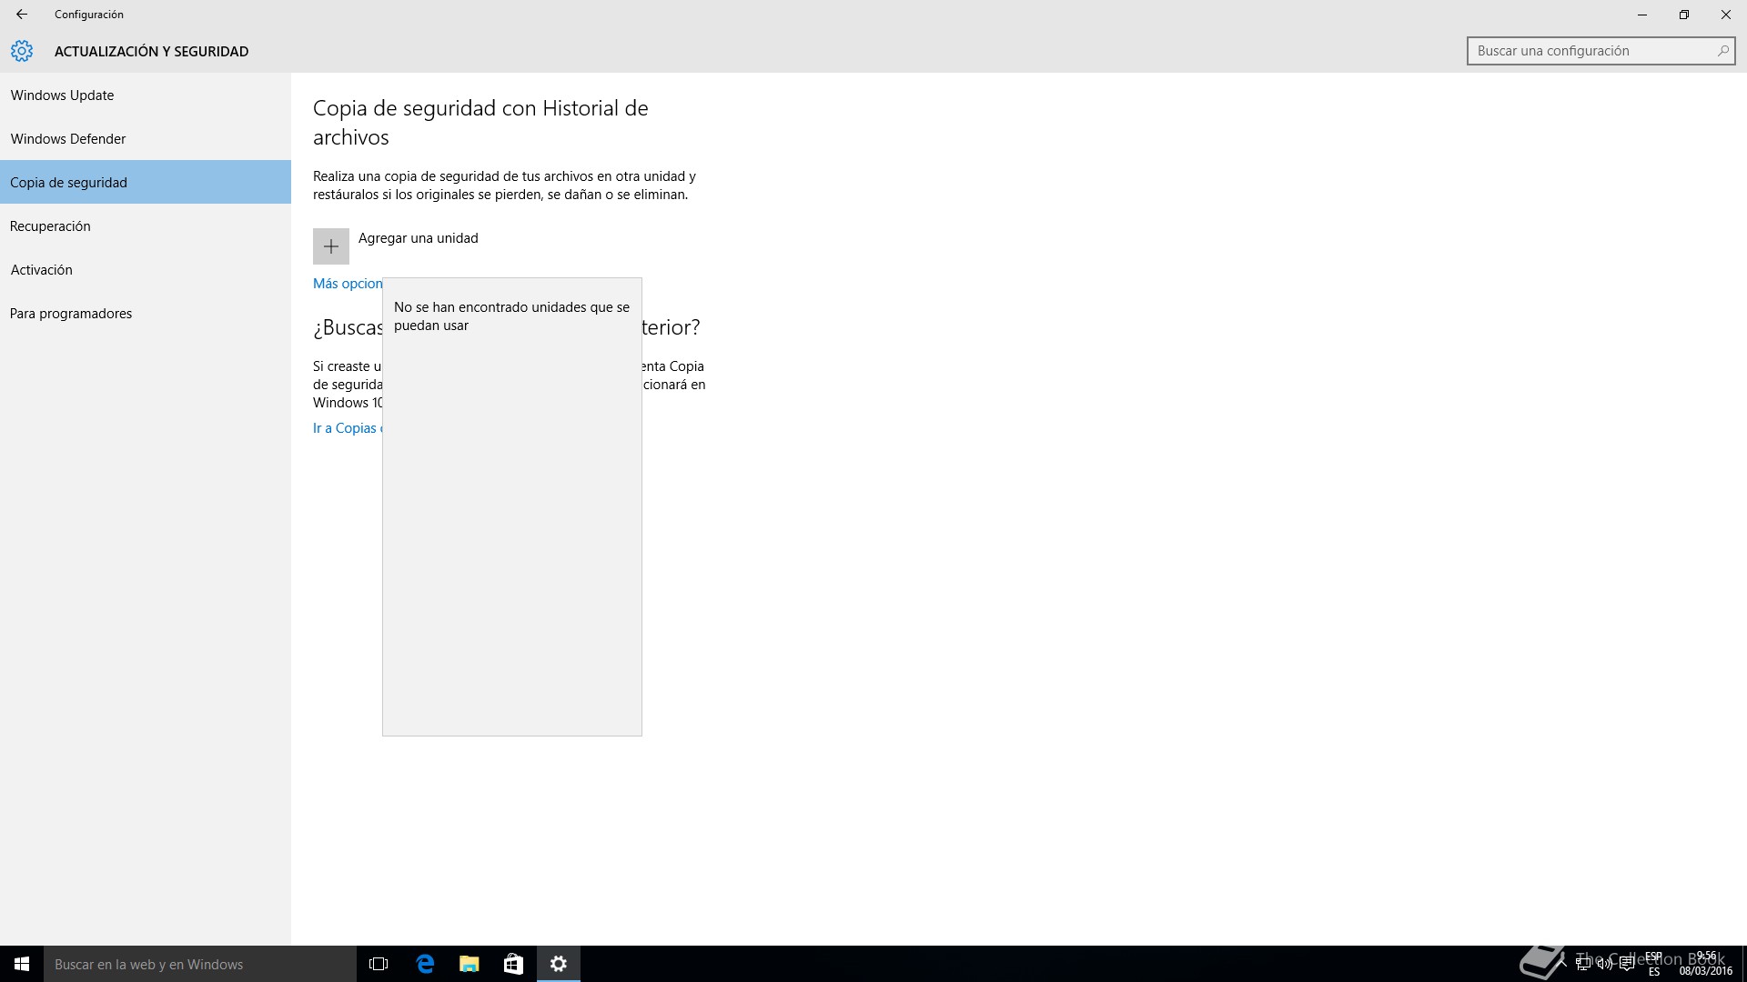Restore down the Configuración window
Viewport: 1747px width, 982px height.
pos(1684,15)
